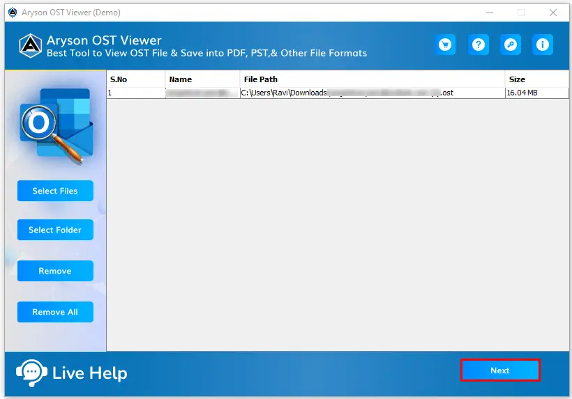
Task: Open the help question mark icon
Action: click(x=479, y=45)
